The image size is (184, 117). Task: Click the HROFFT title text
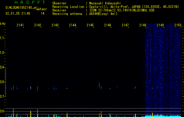pyautogui.click(x=30, y=2)
